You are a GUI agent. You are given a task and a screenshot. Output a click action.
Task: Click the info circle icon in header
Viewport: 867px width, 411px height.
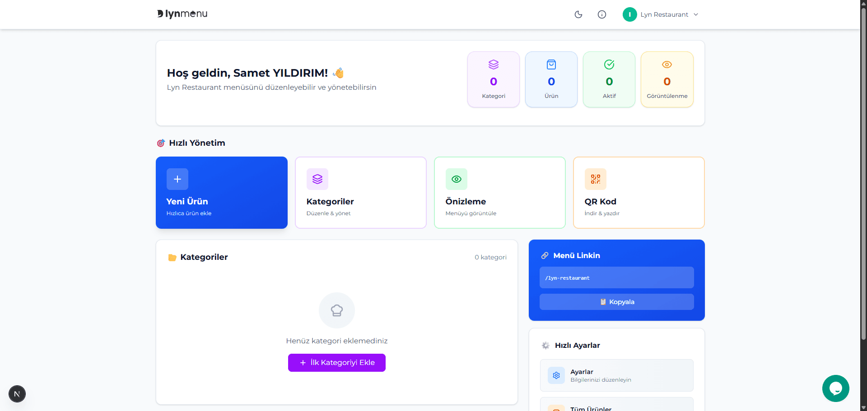point(601,14)
